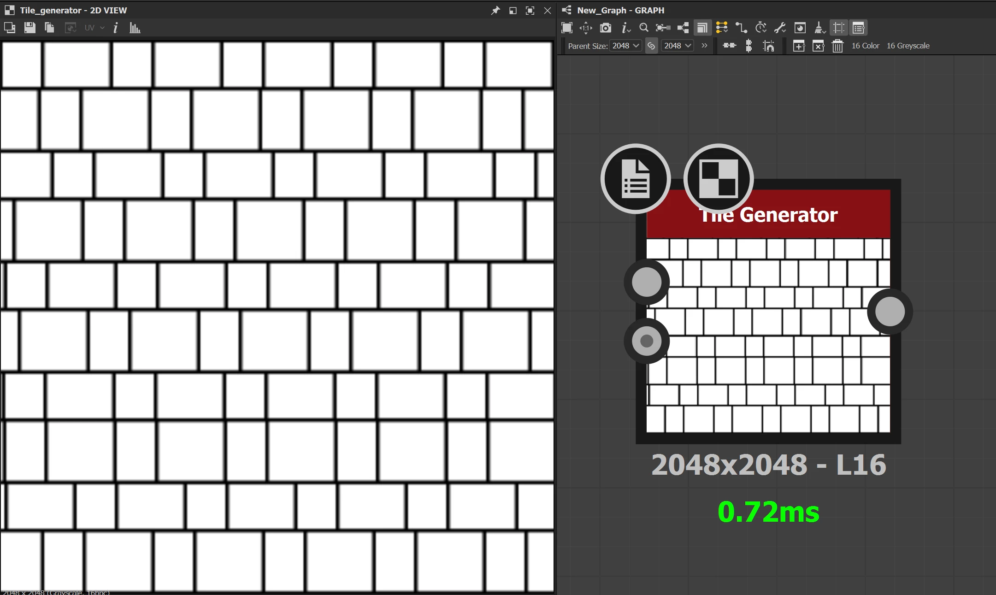Open the histogram in 2D view
996x595 pixels.
pos(135,28)
